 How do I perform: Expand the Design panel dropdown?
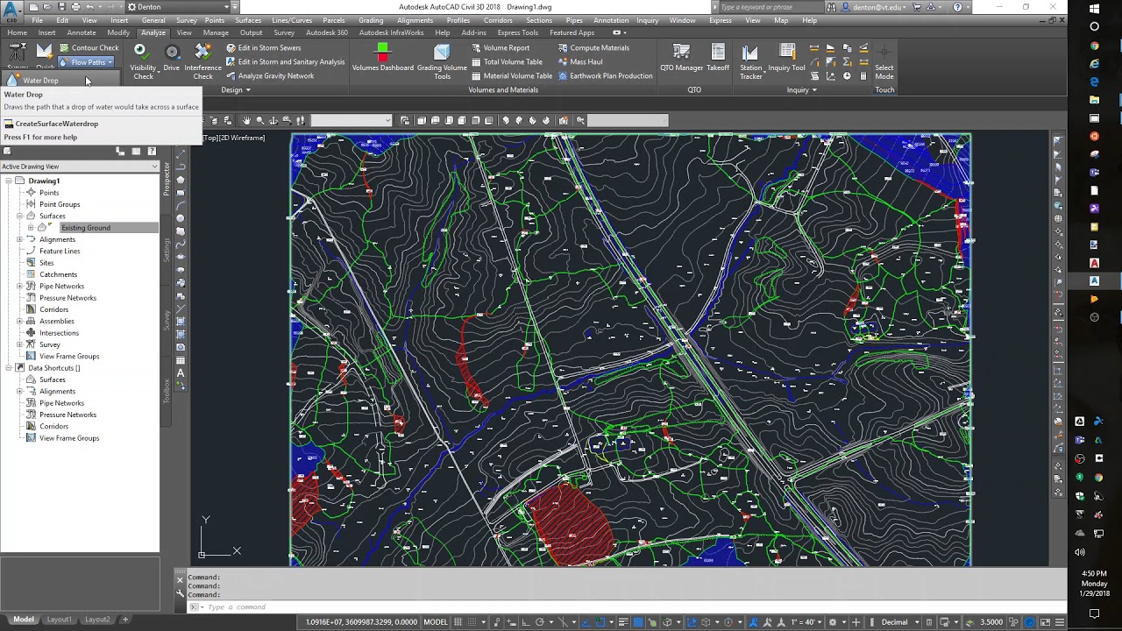235,90
